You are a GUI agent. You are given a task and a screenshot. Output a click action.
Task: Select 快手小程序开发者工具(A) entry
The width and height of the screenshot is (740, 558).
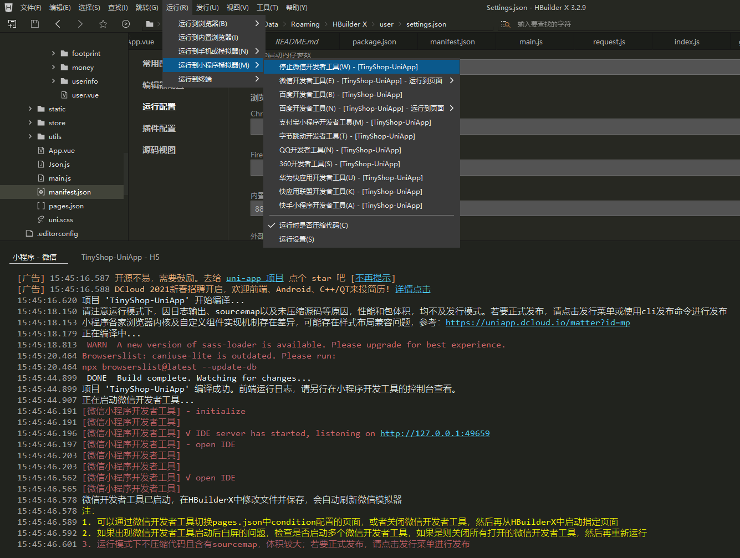click(361, 206)
